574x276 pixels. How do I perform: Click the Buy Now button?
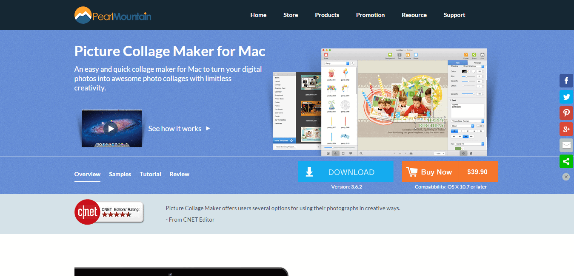coord(431,172)
